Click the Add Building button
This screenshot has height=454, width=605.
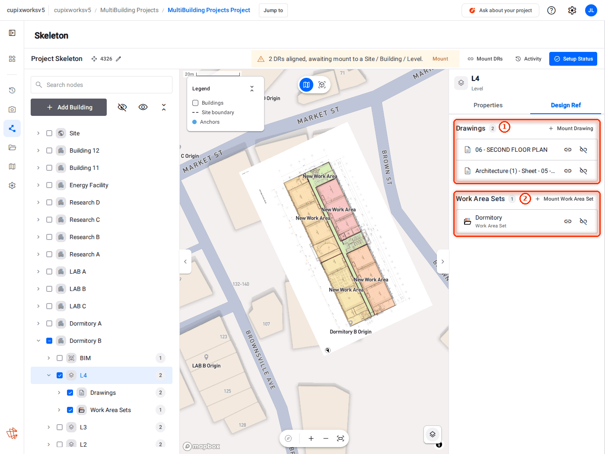pos(69,107)
